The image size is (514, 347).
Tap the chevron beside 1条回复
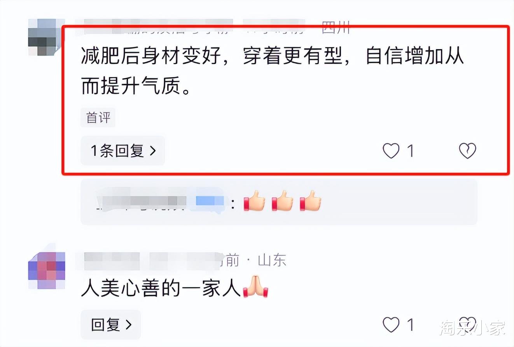(x=153, y=151)
